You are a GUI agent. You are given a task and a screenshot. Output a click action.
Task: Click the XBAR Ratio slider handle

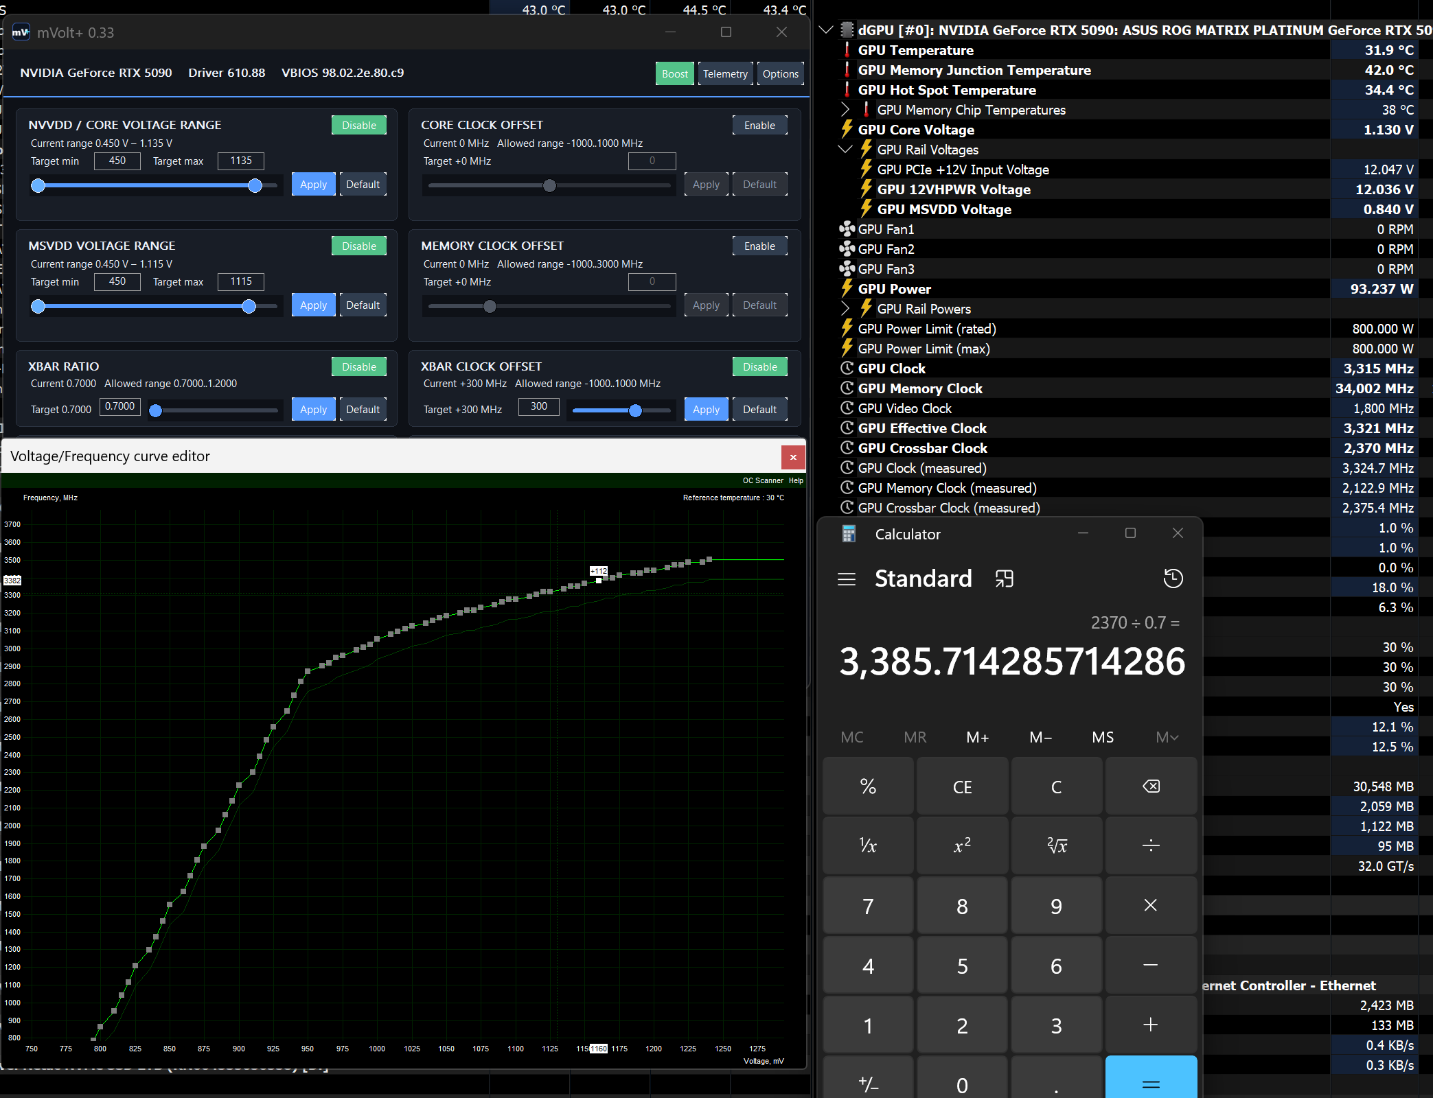click(x=156, y=411)
